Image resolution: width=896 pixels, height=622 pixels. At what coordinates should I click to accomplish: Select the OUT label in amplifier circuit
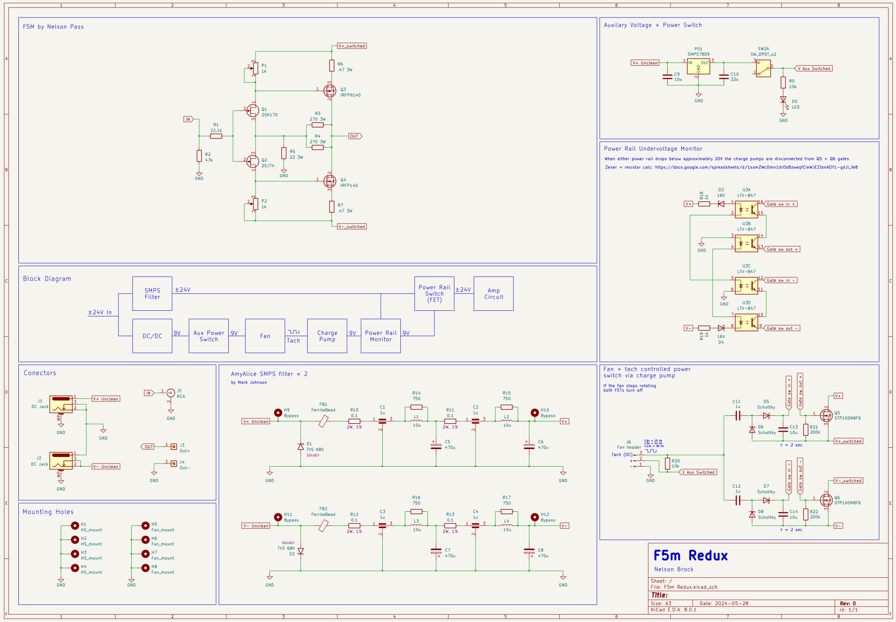(355, 136)
